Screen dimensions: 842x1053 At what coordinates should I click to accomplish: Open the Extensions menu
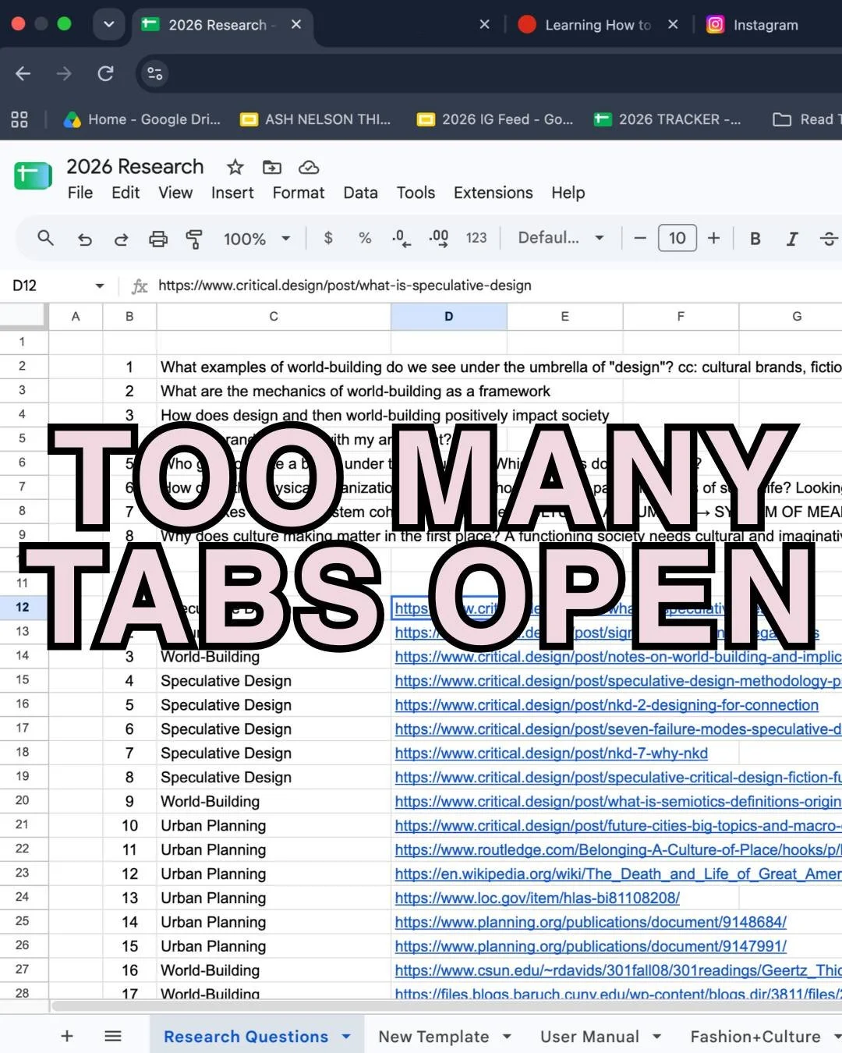494,193
